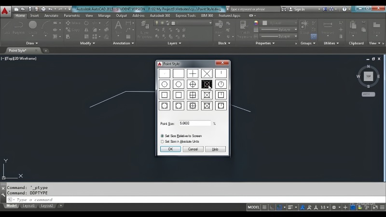Choose the X-shaped point style
The width and height of the screenshot is (386, 217).
point(207,74)
